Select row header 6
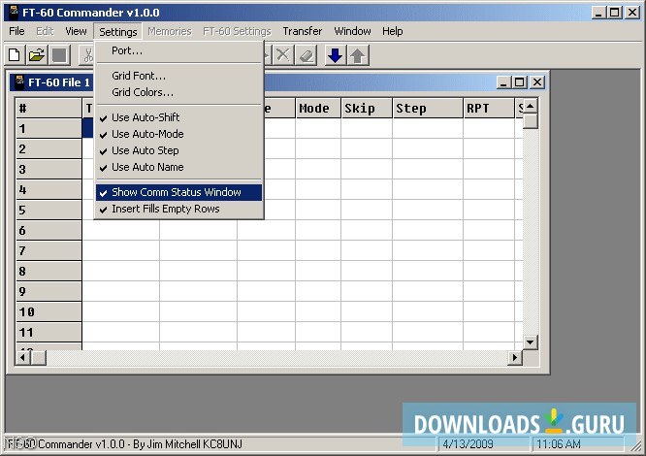Screen dimensions: 646x456 click(49, 230)
